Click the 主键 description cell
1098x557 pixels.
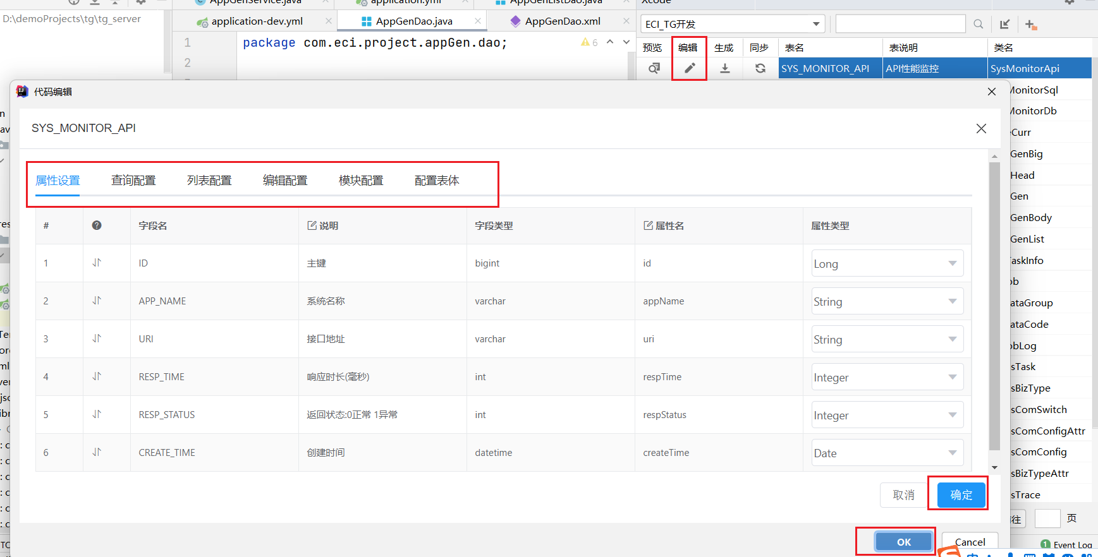click(382, 263)
